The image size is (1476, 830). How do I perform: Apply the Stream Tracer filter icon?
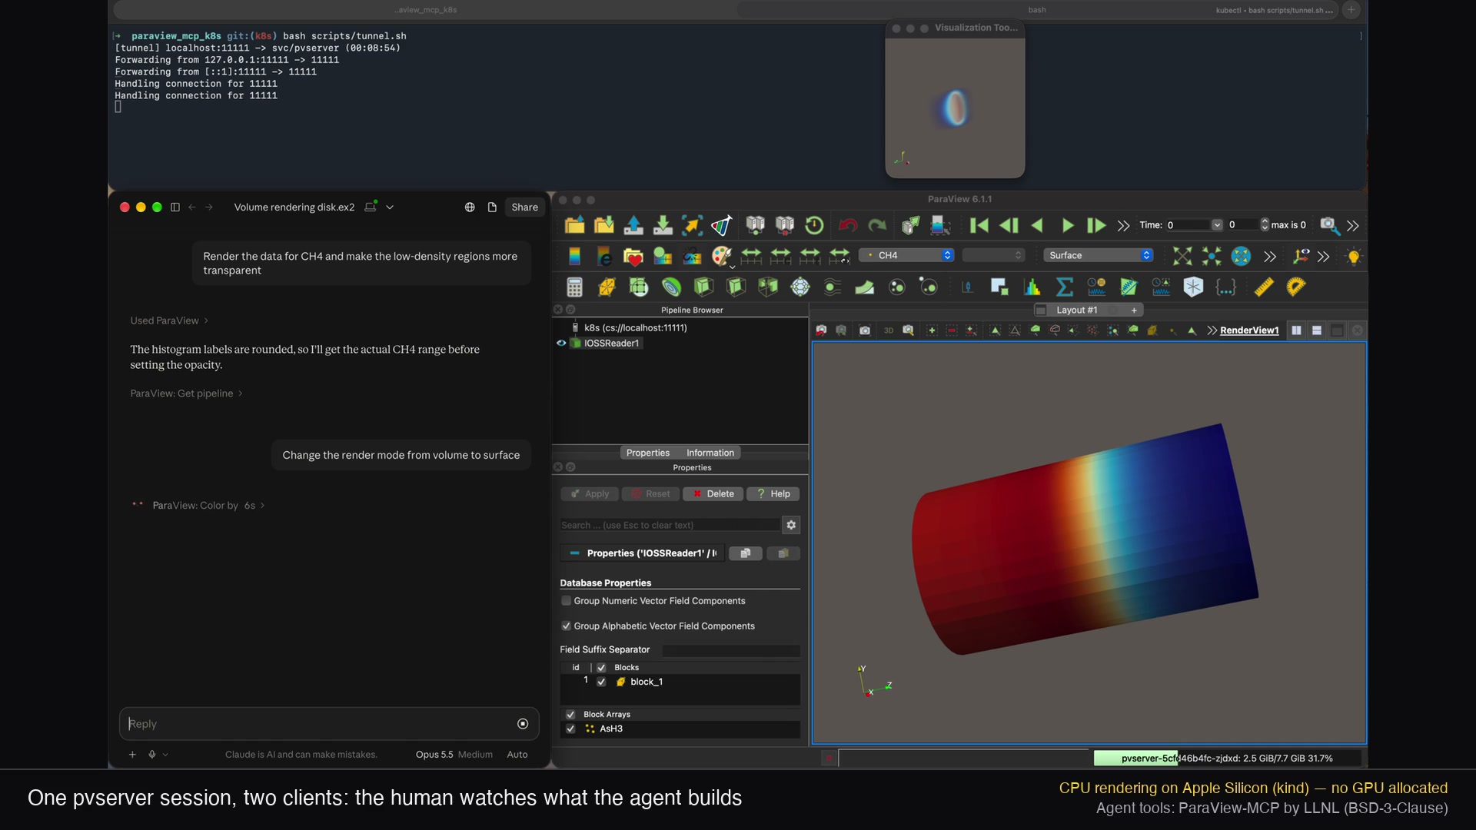[833, 287]
